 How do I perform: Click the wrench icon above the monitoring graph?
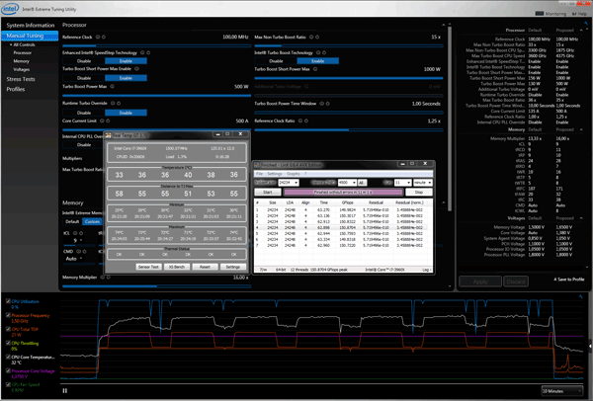581,296
